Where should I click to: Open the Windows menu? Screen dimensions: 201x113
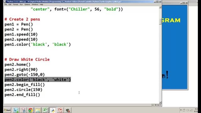click(x=35, y=4)
